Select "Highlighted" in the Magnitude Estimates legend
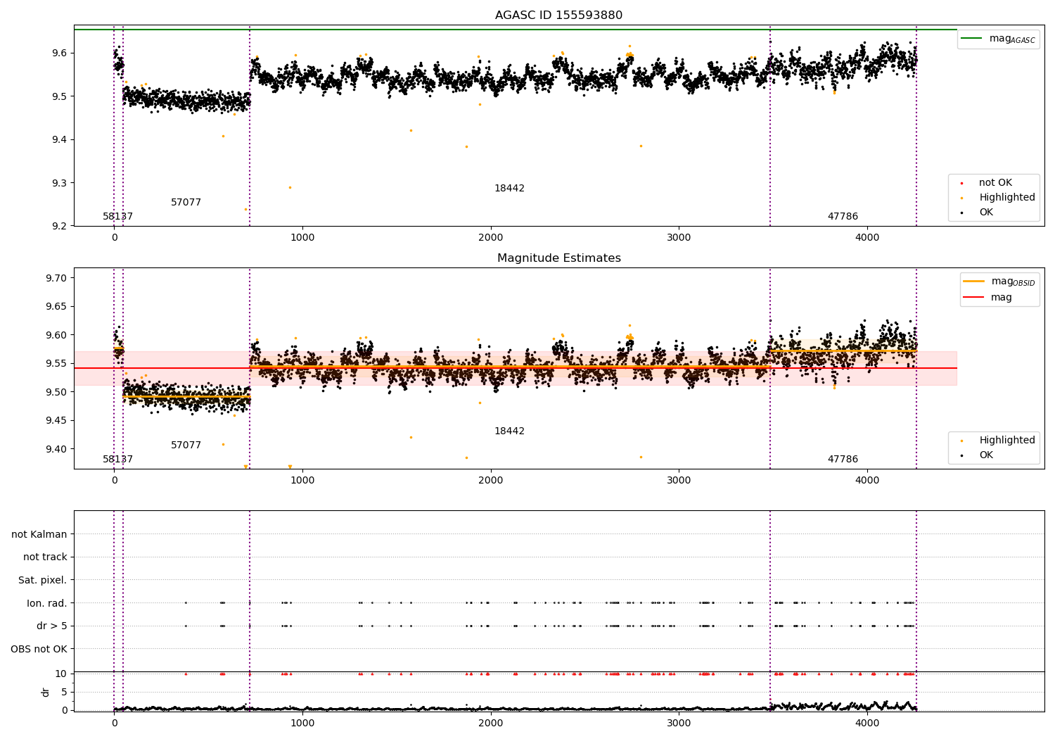1055x739 pixels. (x=1007, y=441)
